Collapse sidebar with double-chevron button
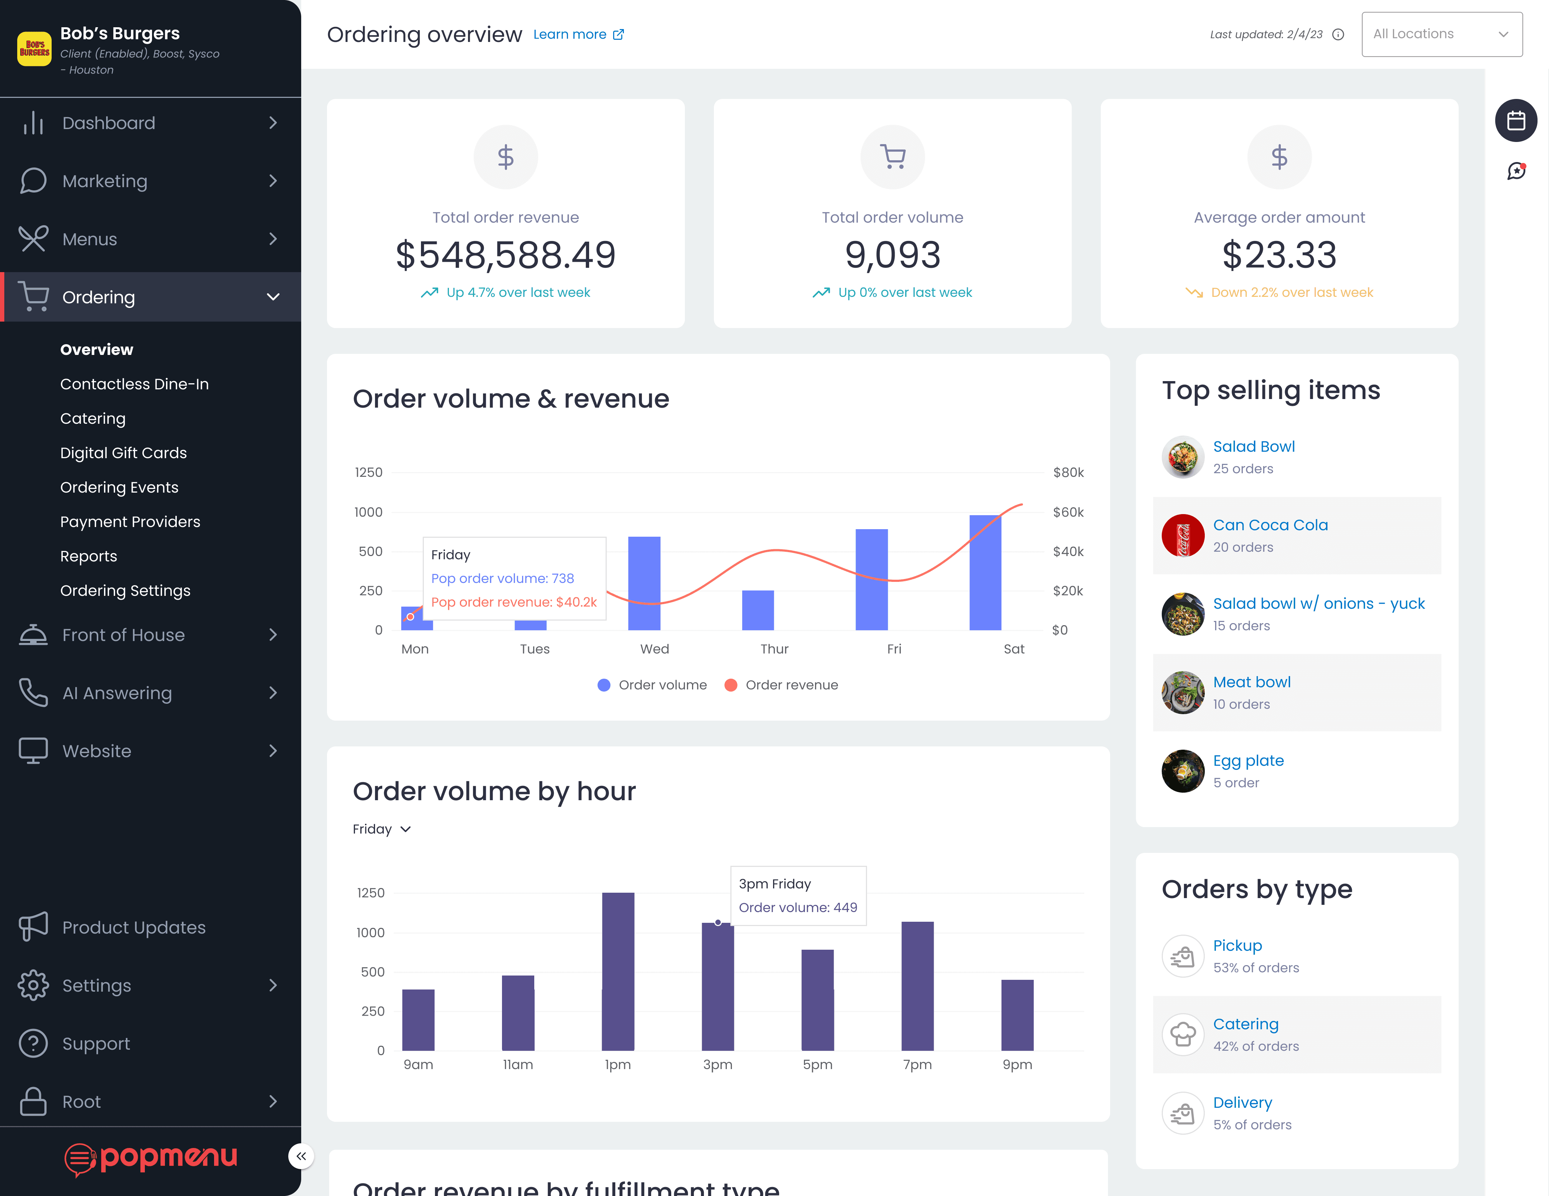This screenshot has height=1196, width=1549. [301, 1155]
